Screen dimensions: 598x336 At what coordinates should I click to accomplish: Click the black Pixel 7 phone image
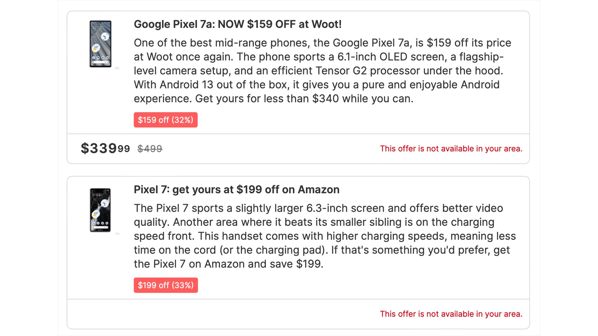pos(100,210)
